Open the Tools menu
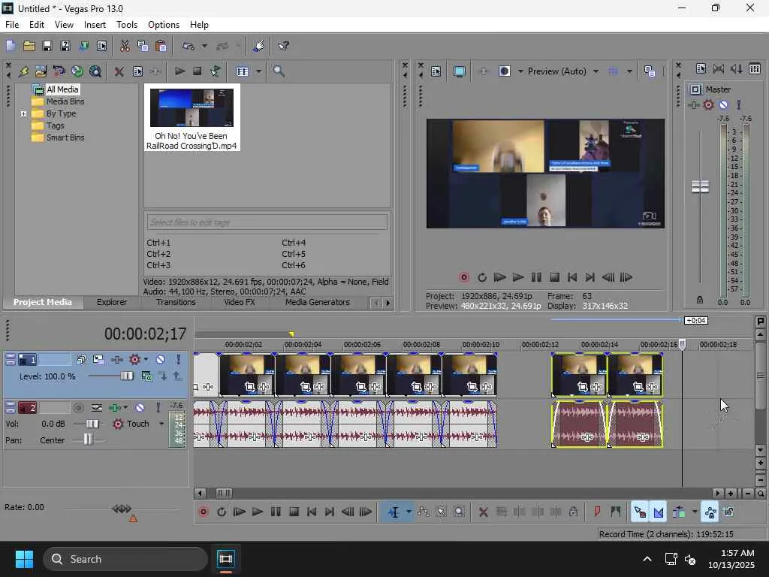769x577 pixels. (x=126, y=25)
